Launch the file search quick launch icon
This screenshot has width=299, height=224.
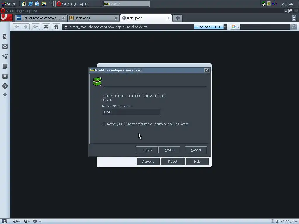pyautogui.click(x=44, y=4)
